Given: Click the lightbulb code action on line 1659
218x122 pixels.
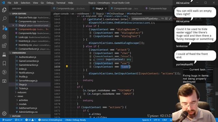Looking at the screenshot, I should tap(67, 66).
